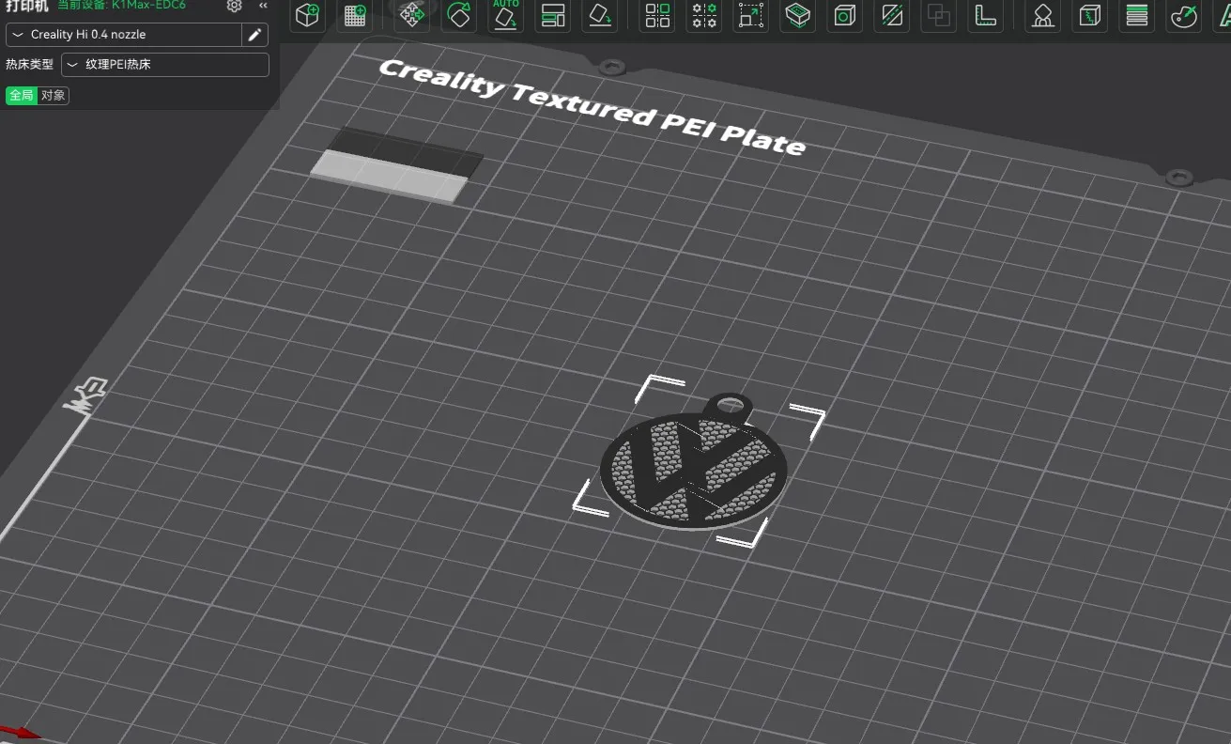Click the current device K1Max-EDC6 text
Screen dimensions: 1231x744
click(x=121, y=5)
